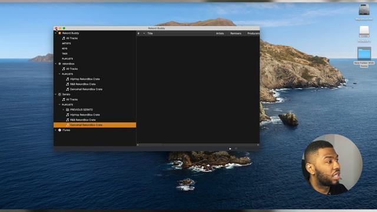Collapse the PLAYLISTS section under rekordbox
Viewport: 377px width, 212px height.
[59, 74]
